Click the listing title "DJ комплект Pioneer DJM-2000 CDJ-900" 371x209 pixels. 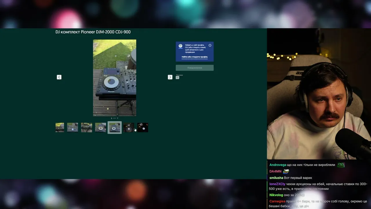[x=93, y=32]
